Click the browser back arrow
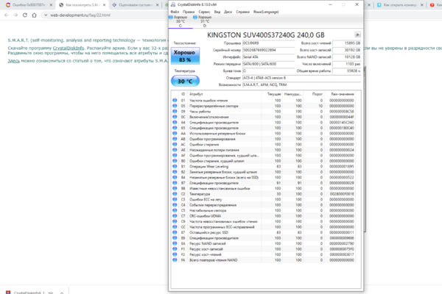 pos(7,14)
